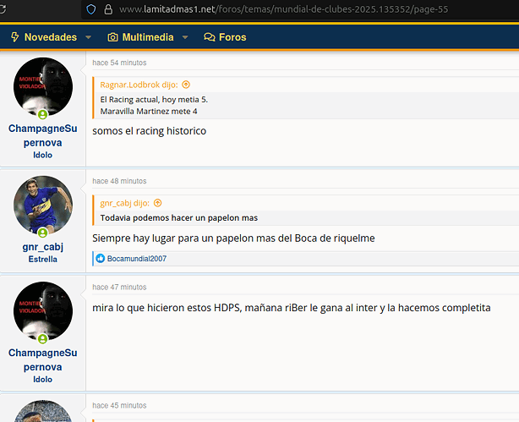The width and height of the screenshot is (519, 422).
Task: Click online badge on 47-minute post avatar
Action: click(x=43, y=339)
